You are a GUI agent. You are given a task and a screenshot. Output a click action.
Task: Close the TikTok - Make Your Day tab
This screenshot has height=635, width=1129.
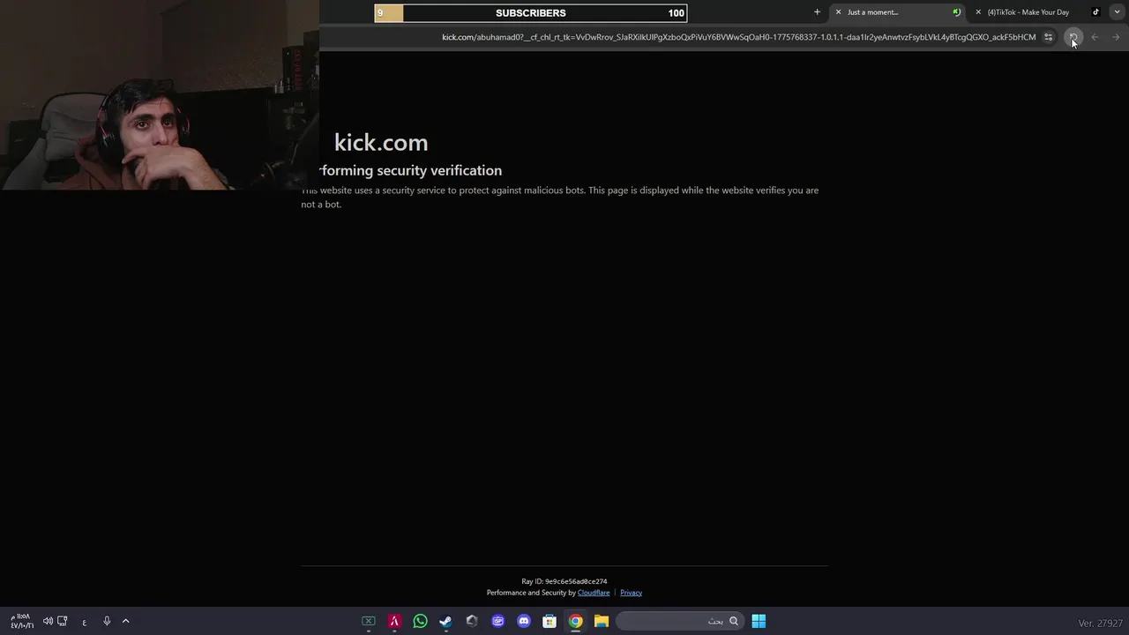coord(977,12)
